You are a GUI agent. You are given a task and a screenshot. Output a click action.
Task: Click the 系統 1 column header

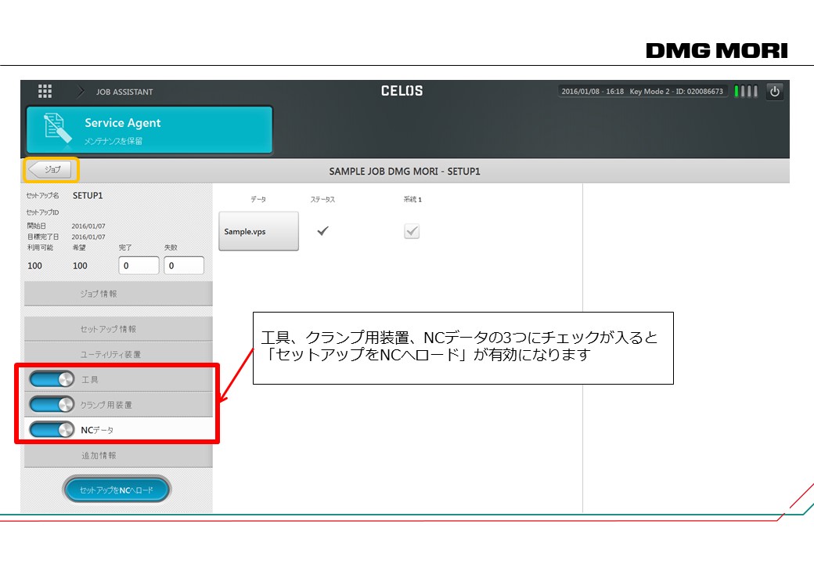coord(412,200)
